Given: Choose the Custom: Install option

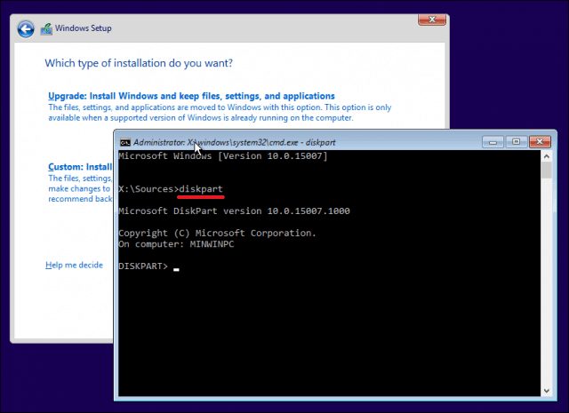Looking at the screenshot, I should click(x=80, y=167).
